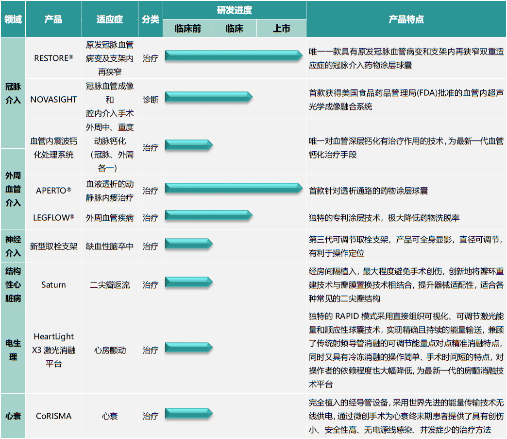The height and width of the screenshot is (439, 507).
Task: Click the Saturn product name
Action: point(53,285)
